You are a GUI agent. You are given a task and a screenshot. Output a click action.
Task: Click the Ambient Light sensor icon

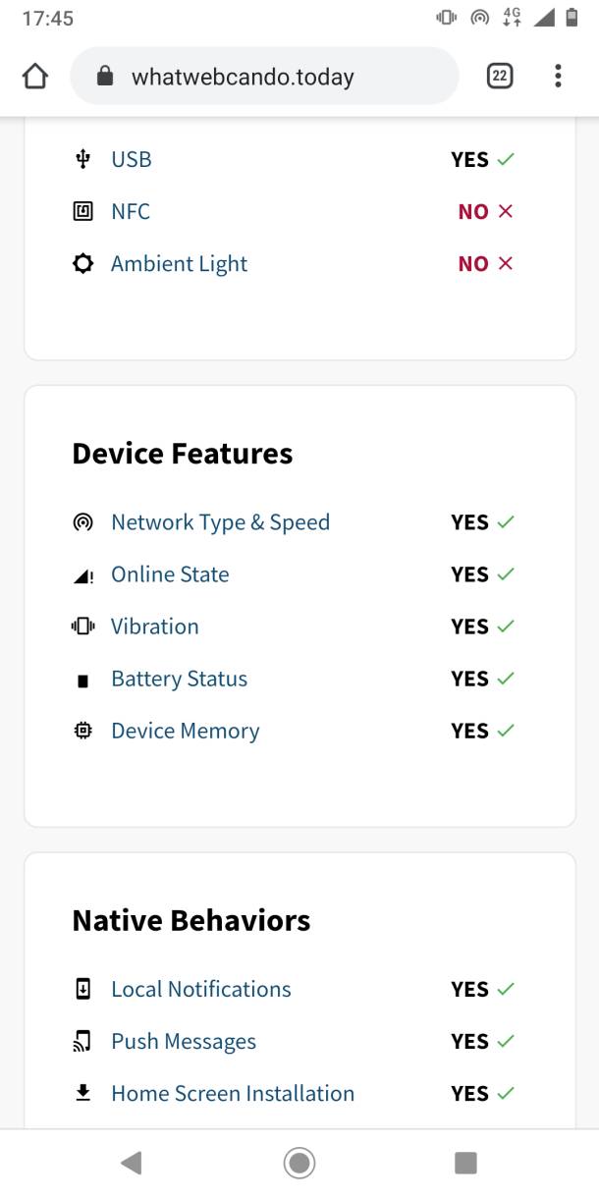(82, 262)
